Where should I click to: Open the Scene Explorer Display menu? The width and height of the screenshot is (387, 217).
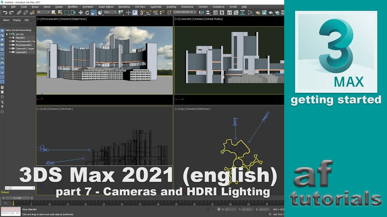(x=17, y=20)
